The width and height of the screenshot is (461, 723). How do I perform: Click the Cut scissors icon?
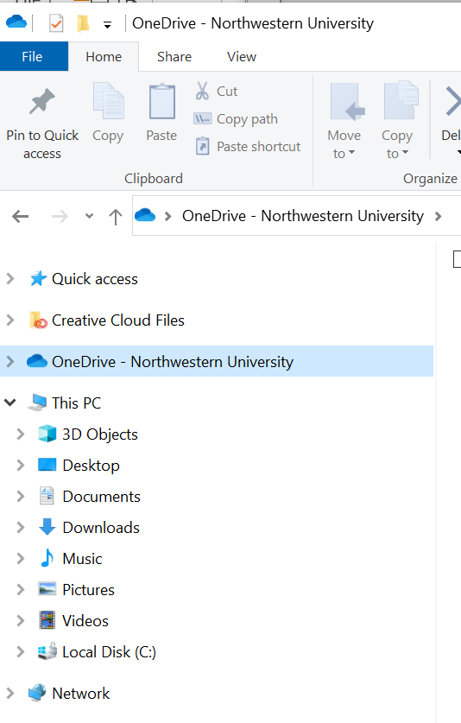pyautogui.click(x=202, y=91)
